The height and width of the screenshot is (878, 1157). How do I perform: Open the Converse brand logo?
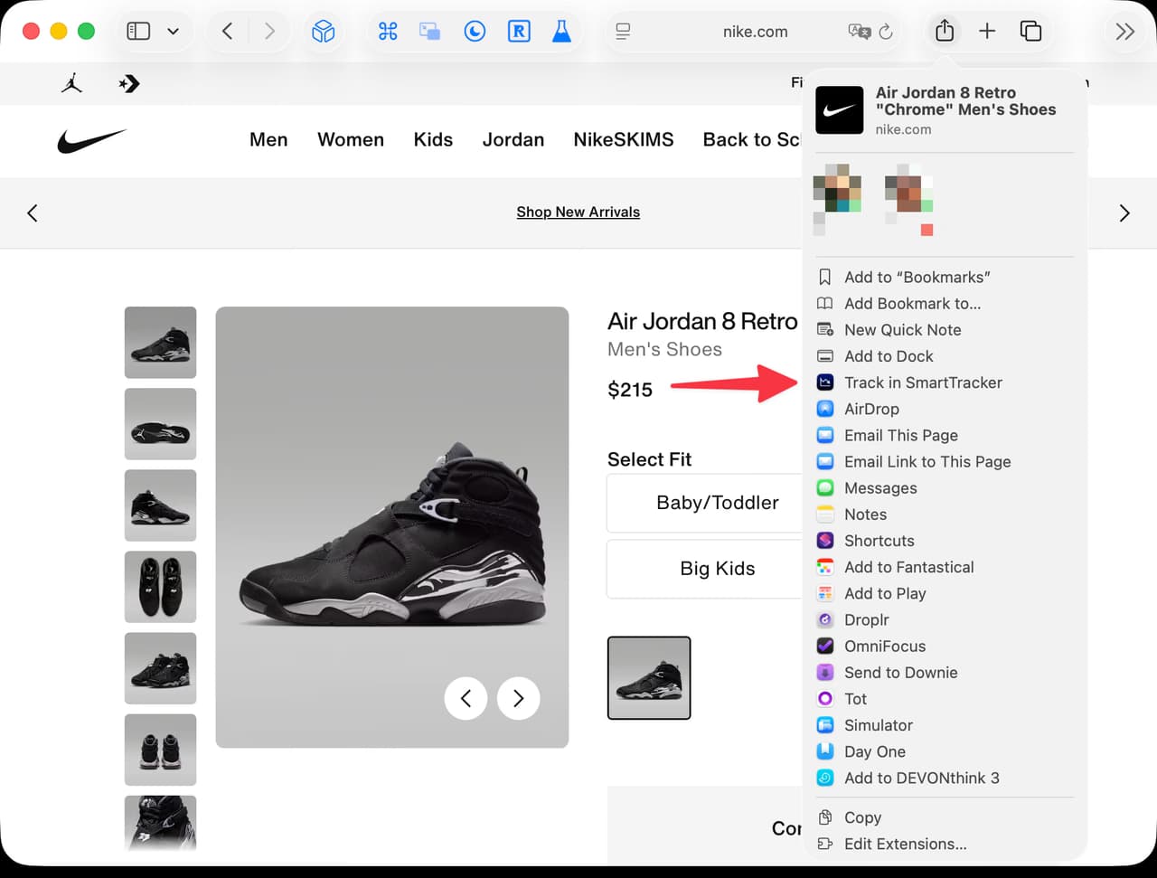click(x=129, y=84)
